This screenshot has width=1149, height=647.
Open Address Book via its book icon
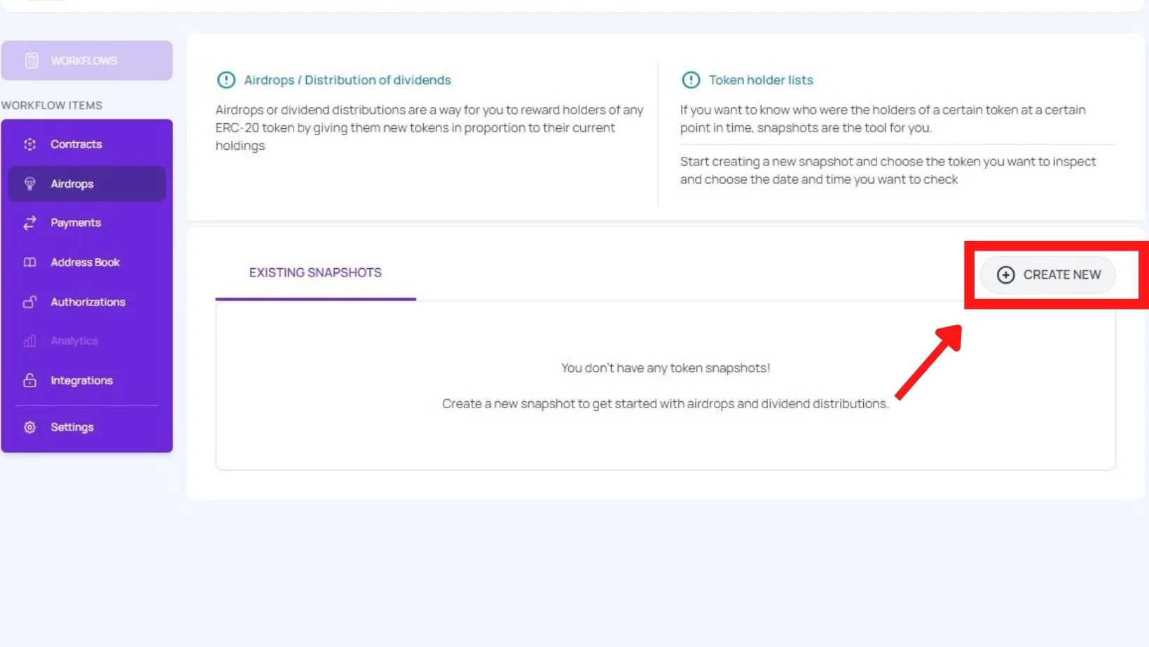click(x=29, y=262)
